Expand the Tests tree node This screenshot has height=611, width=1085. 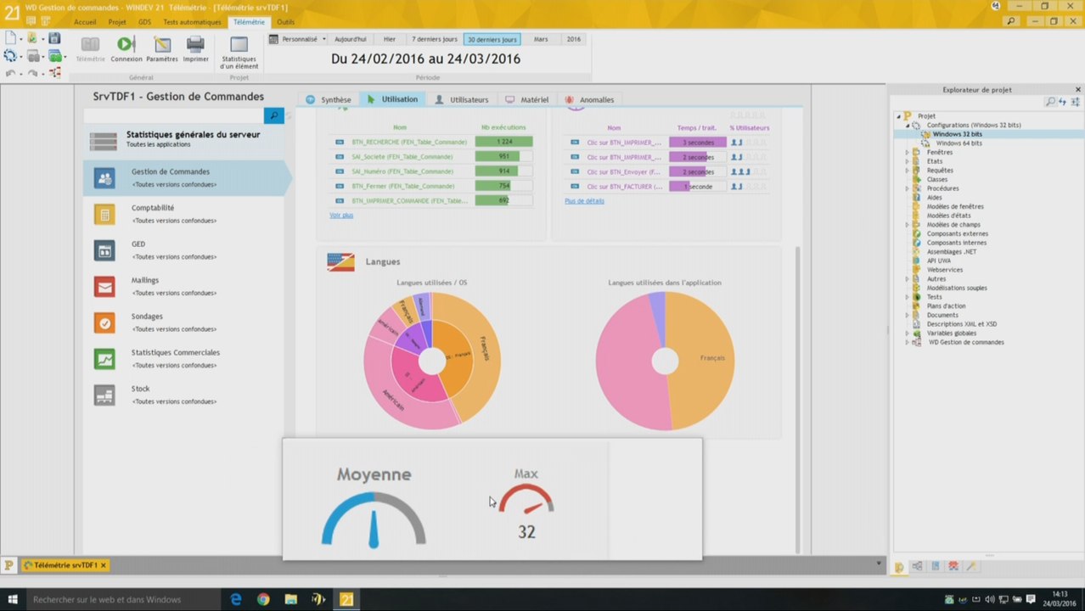907,297
